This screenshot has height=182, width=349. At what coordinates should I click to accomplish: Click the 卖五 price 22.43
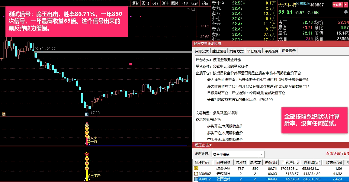pyautogui.click(x=237, y=29)
